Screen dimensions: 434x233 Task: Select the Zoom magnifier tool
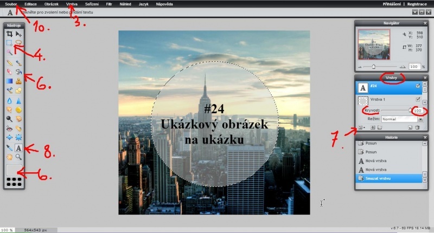click(x=19, y=157)
